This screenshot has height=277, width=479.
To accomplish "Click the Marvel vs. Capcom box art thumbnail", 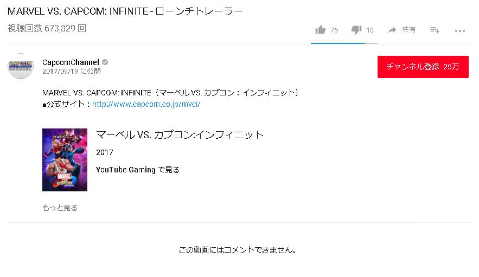I will coord(65,160).
